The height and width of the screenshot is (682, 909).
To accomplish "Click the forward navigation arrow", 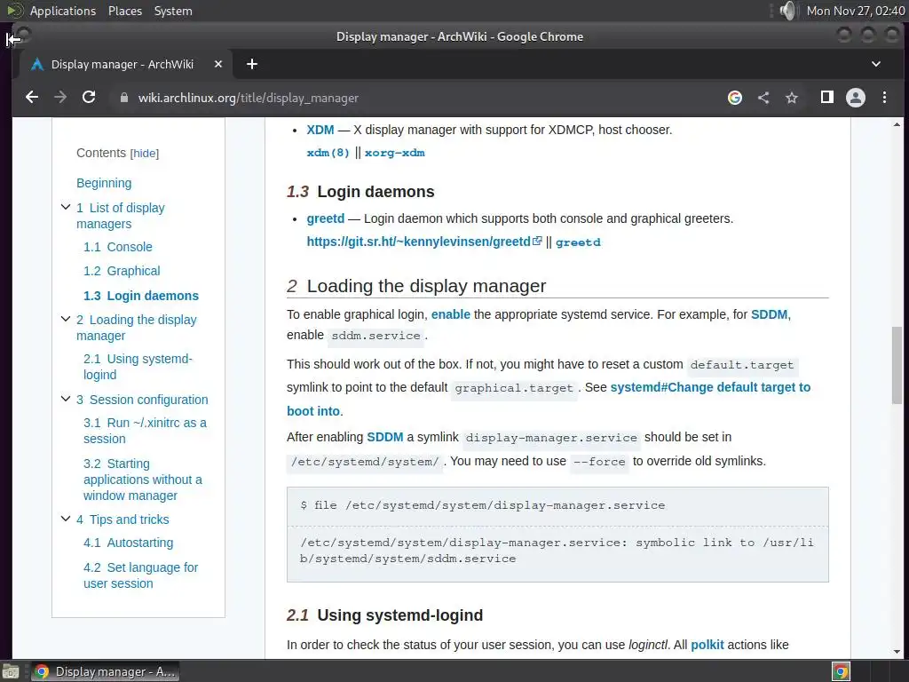I will (60, 98).
